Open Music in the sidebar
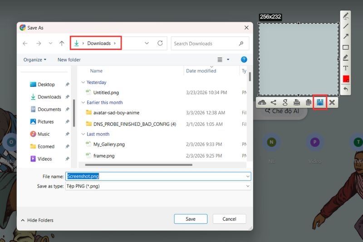Screen dimensions: 363x242 44,134
